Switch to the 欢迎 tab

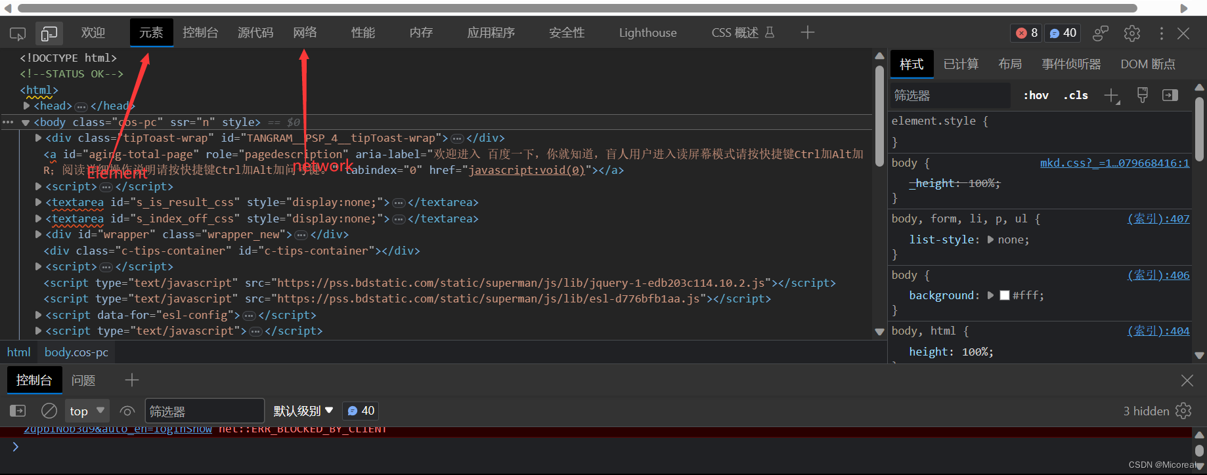[93, 33]
